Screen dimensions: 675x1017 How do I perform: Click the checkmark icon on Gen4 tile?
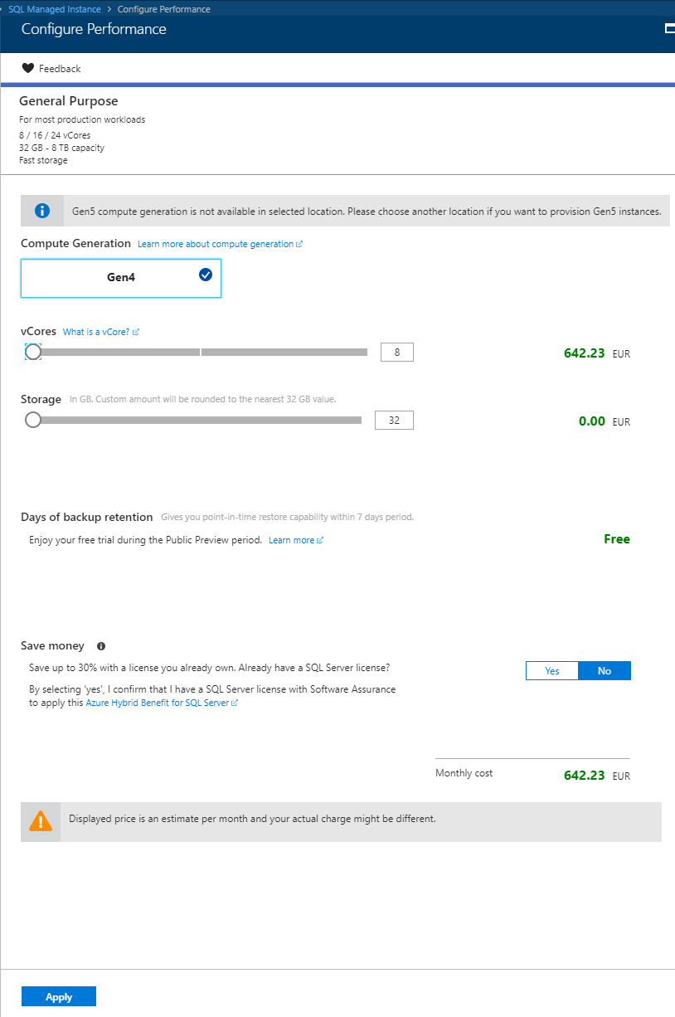(x=206, y=275)
